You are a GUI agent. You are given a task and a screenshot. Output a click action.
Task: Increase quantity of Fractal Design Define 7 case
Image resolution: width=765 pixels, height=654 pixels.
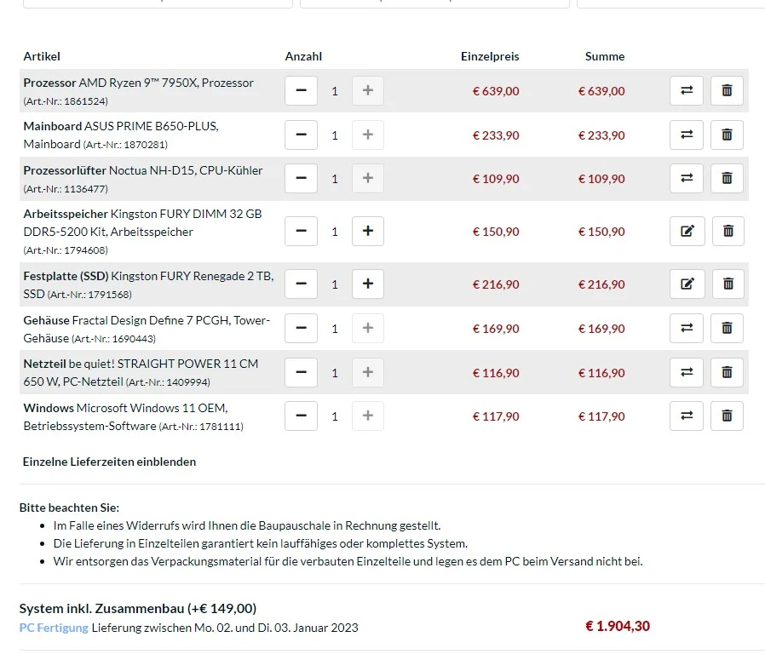[368, 328]
